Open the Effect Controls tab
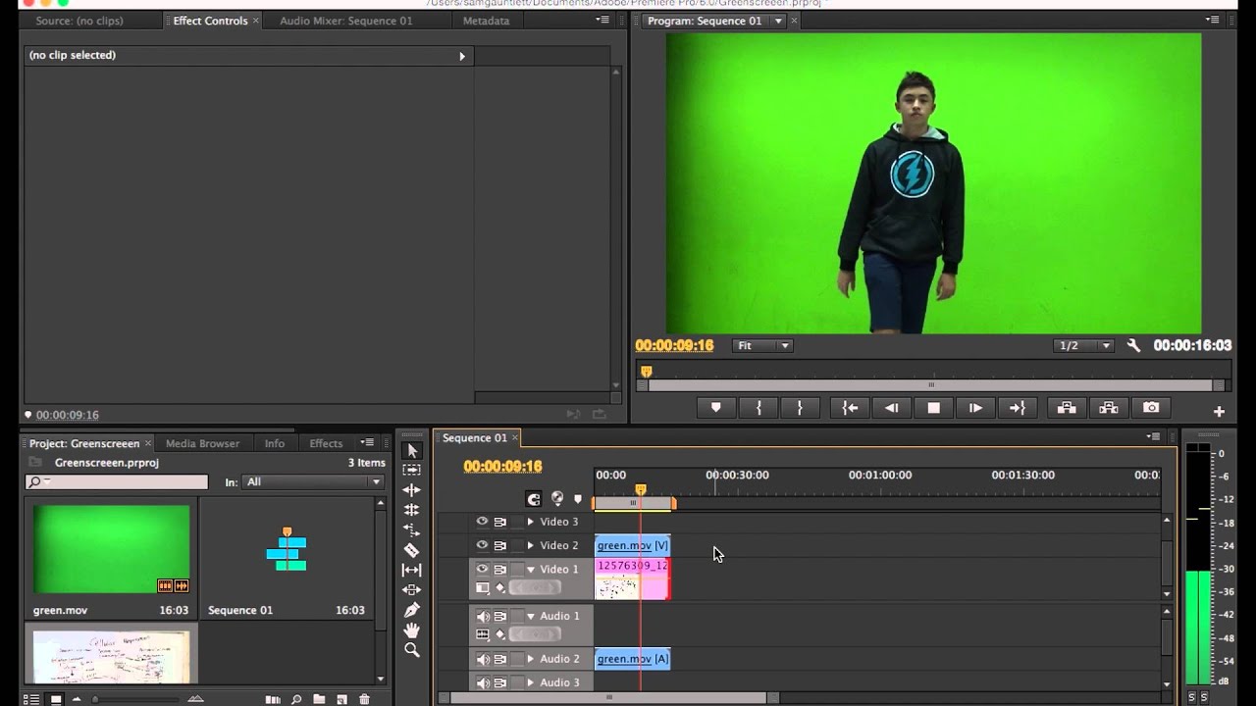The height and width of the screenshot is (706, 1256). [210, 21]
